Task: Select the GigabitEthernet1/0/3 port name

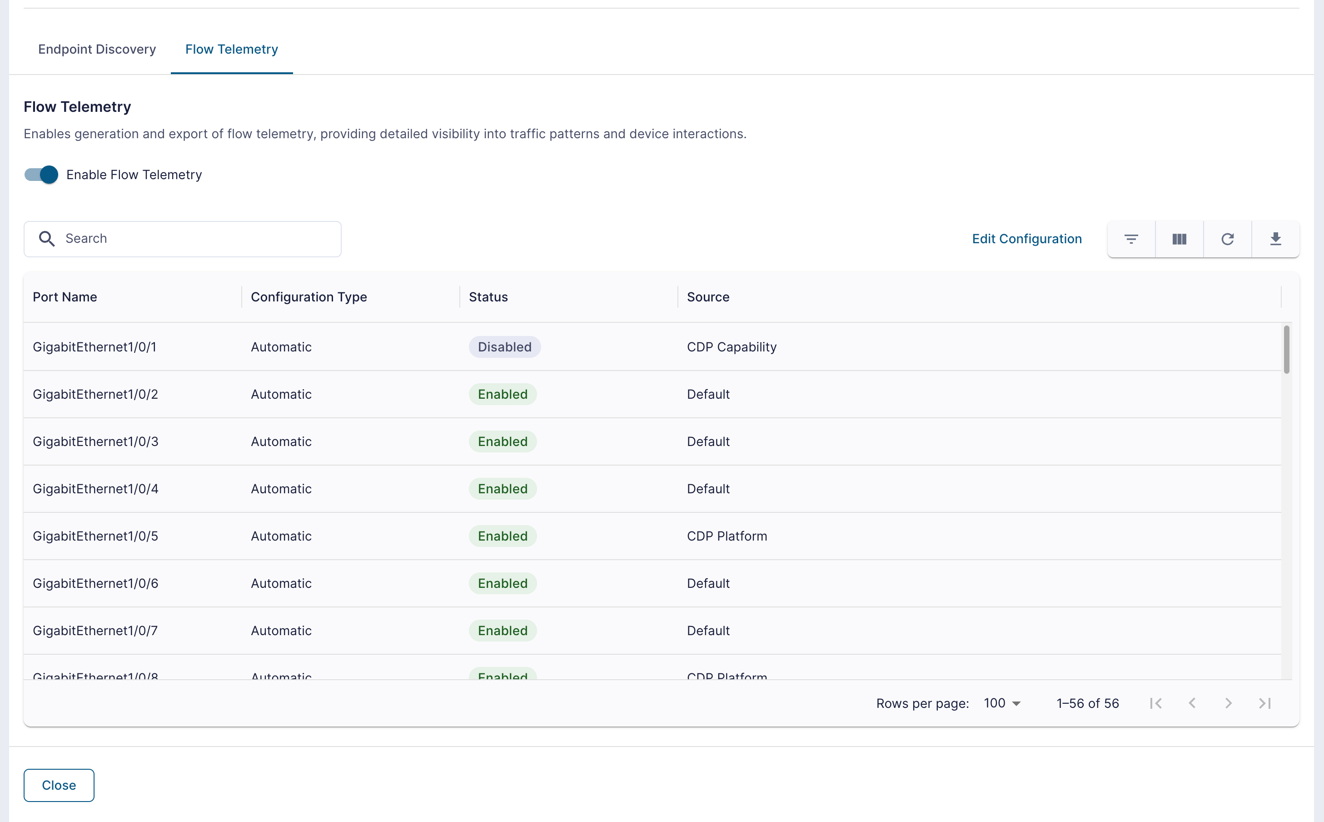Action: point(95,441)
